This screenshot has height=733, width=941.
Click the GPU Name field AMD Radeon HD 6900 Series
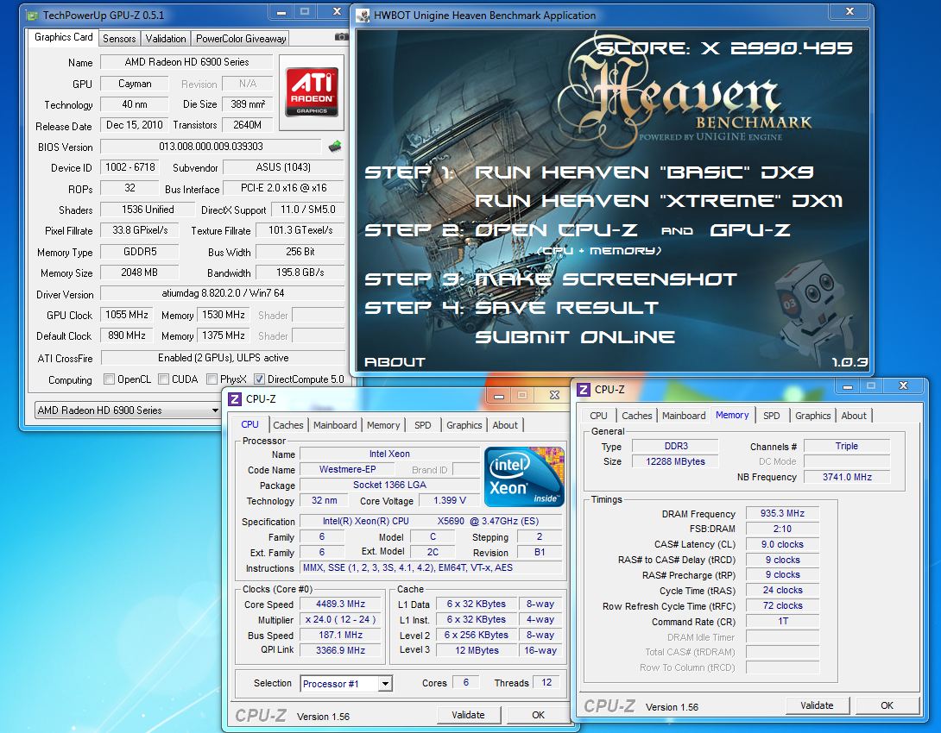click(186, 62)
